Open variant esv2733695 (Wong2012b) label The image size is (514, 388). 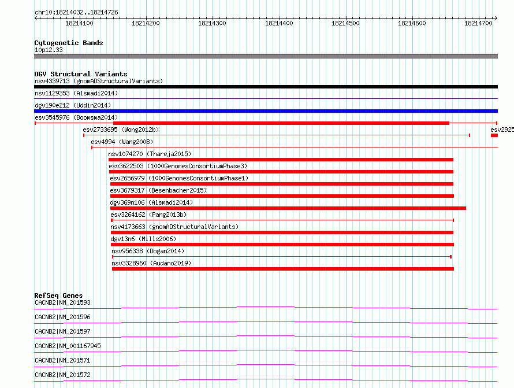tap(121, 130)
